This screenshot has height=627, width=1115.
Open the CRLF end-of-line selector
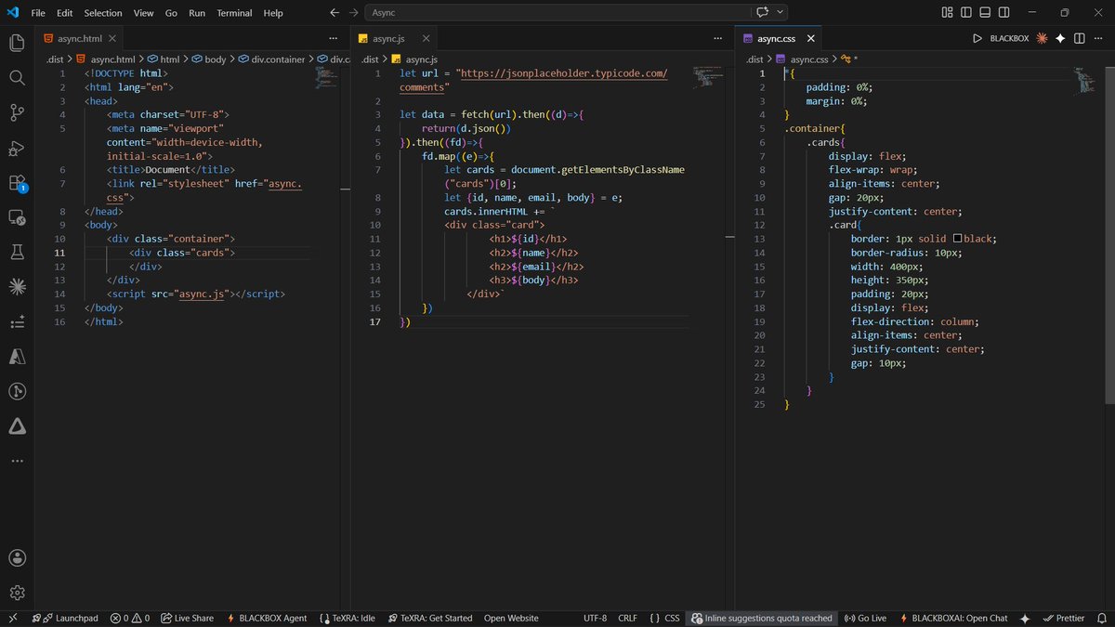(627, 618)
